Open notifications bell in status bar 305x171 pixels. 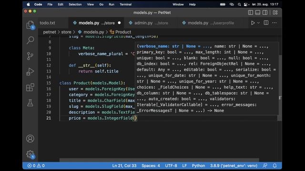coord(274,166)
